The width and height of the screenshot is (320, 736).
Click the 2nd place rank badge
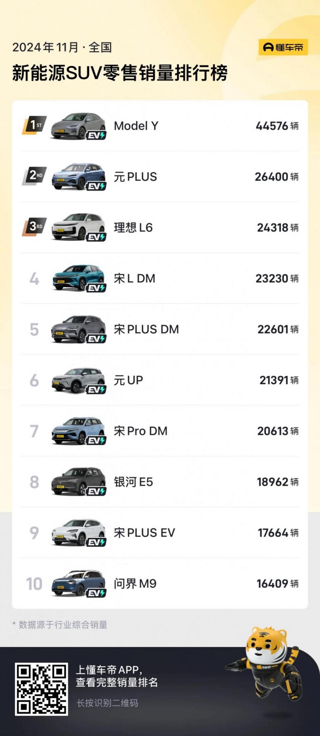[x=35, y=176]
